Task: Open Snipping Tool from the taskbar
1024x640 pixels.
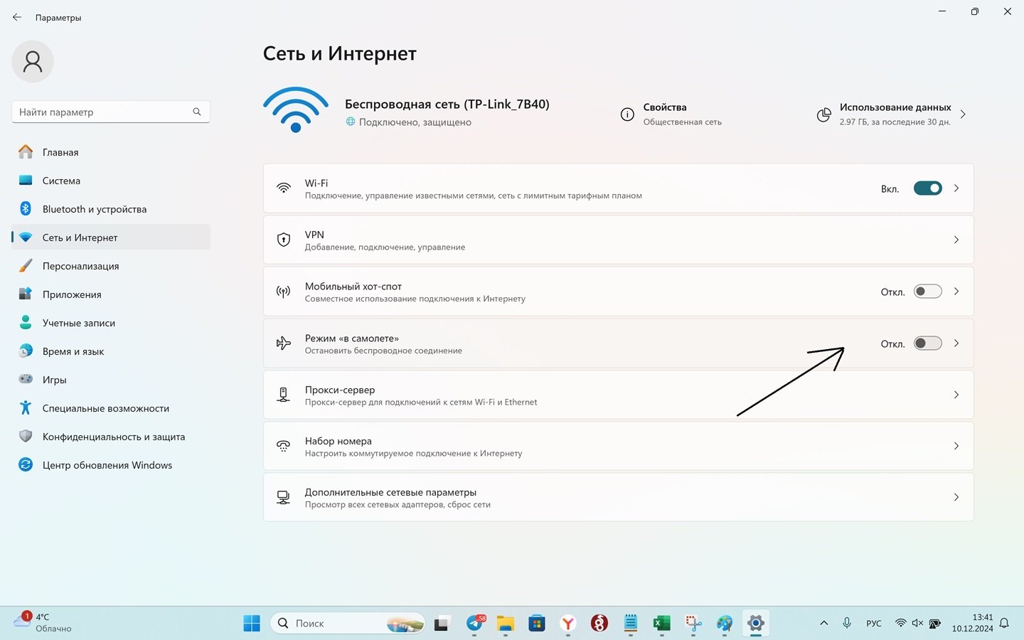Action: (693, 624)
